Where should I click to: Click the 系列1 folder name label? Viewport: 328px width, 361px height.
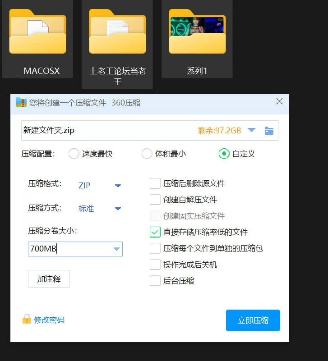(x=197, y=71)
